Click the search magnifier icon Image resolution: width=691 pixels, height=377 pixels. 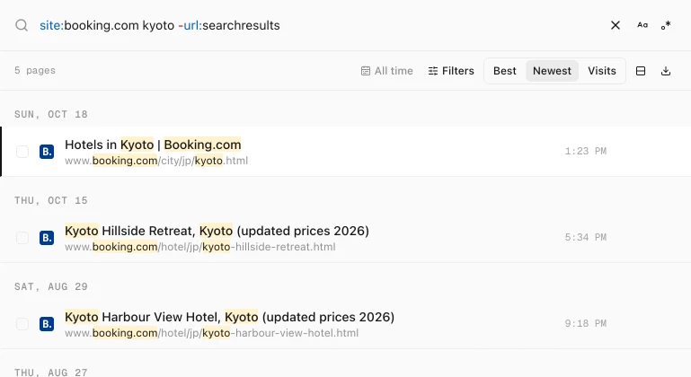pyautogui.click(x=22, y=25)
